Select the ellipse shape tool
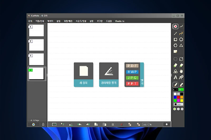 181,40
